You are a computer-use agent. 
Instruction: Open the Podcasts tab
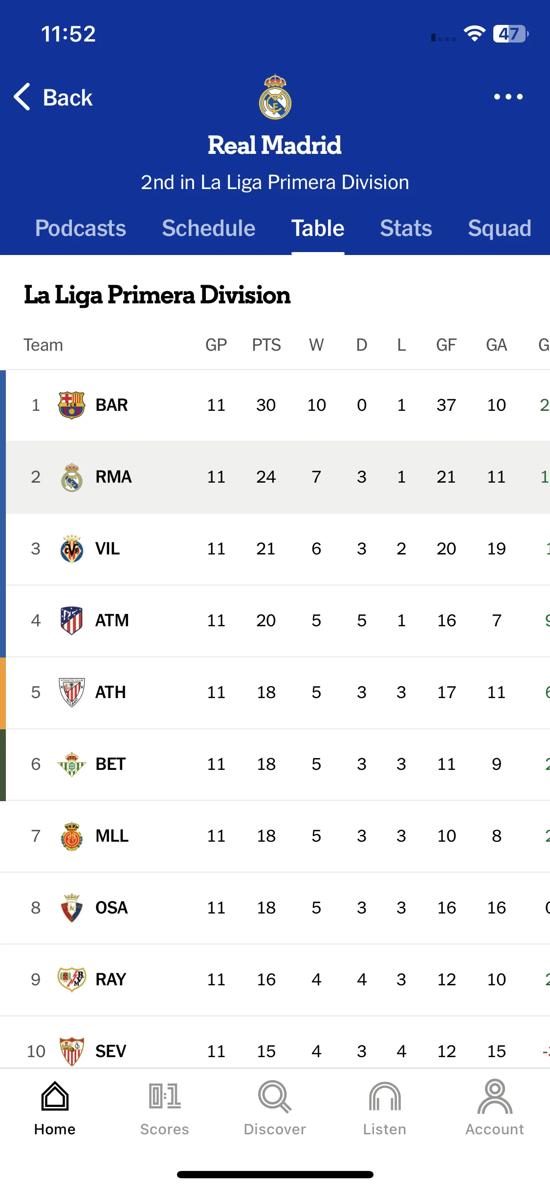(81, 228)
